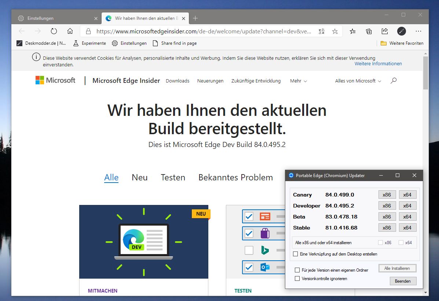The height and width of the screenshot is (301, 439).
Task: Select the Testen filter tab
Action: click(x=173, y=177)
